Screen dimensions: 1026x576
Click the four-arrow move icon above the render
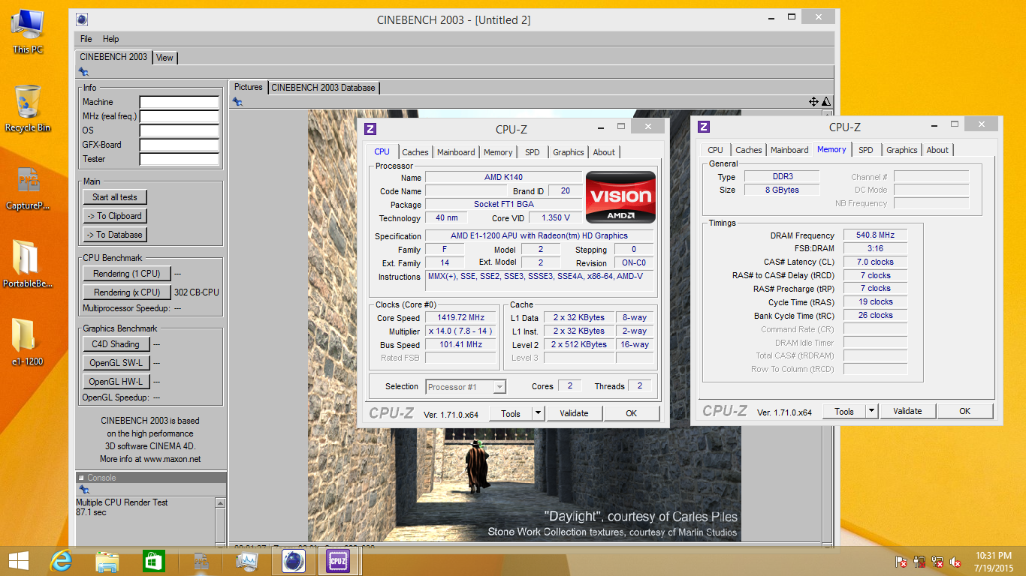[813, 102]
